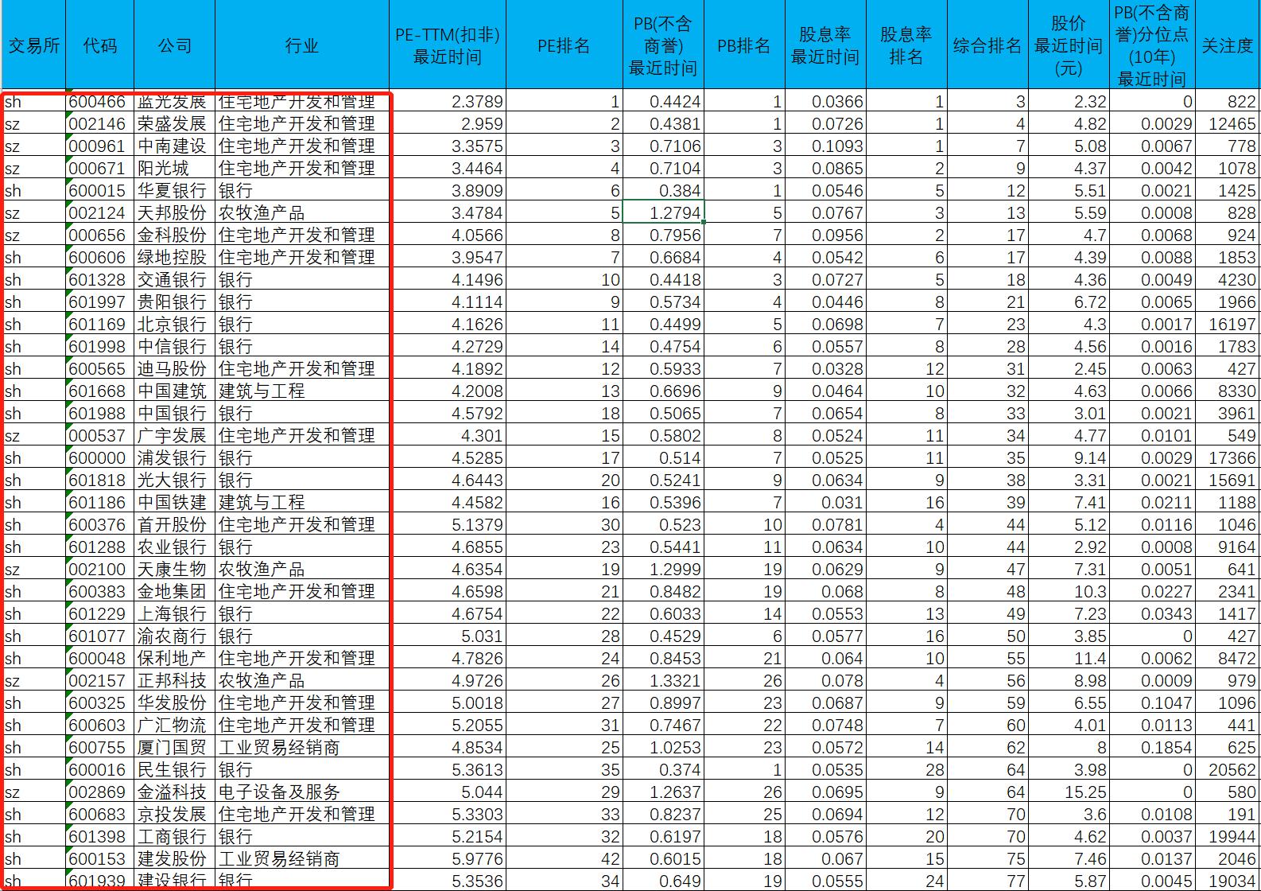
Task: Click the 中信银行 company cell
Action: [175, 346]
